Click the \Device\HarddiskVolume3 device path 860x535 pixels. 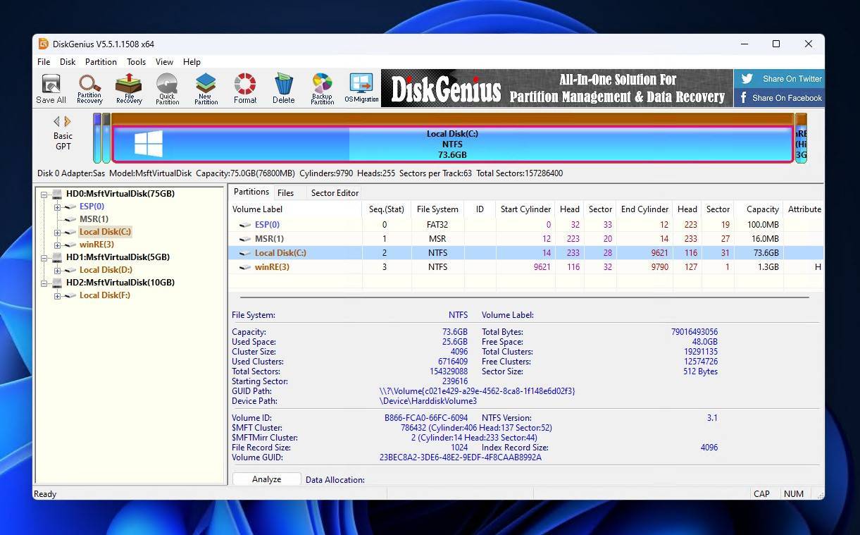428,401
